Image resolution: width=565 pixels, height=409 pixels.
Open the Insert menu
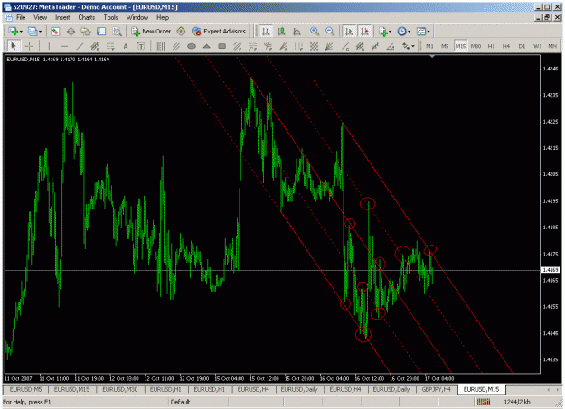tap(62, 17)
